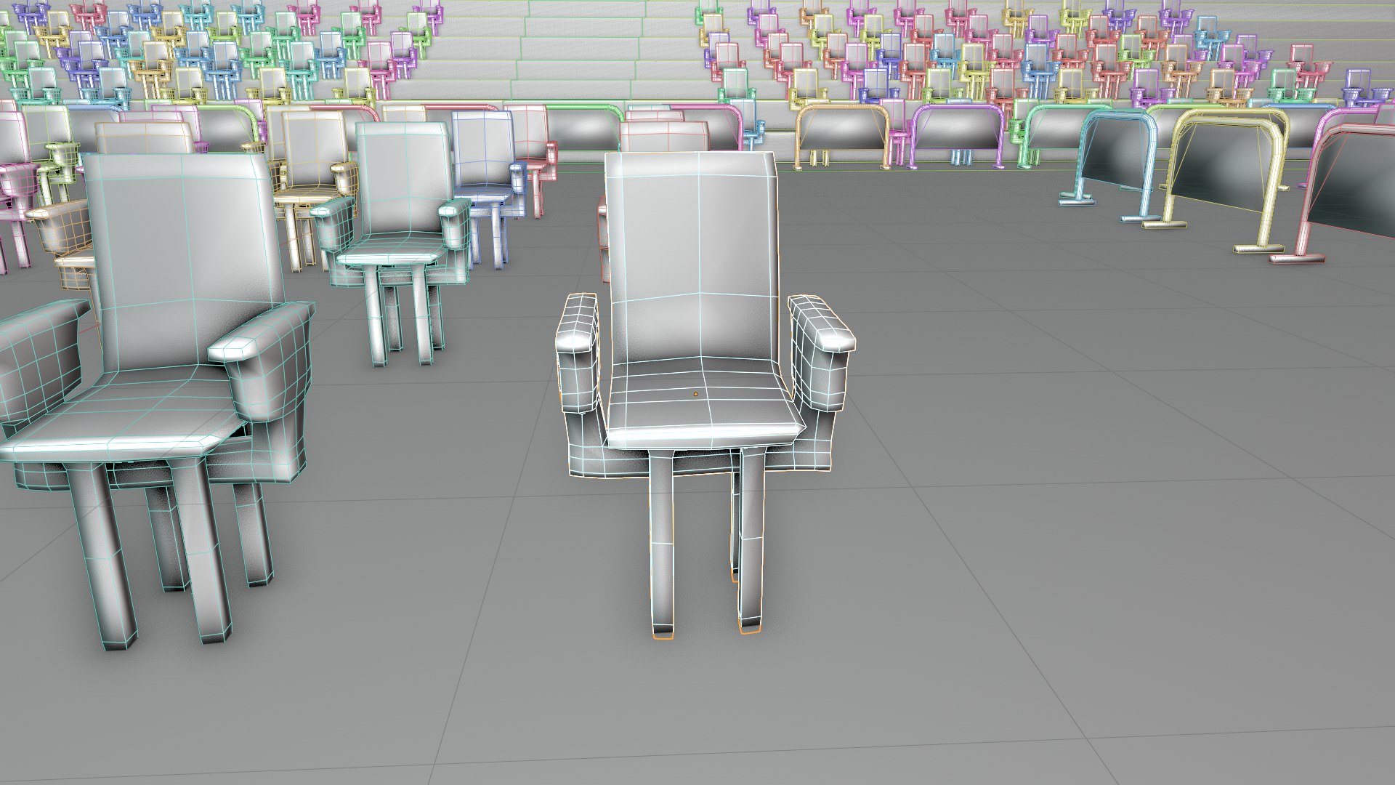Select the tan-outlined barrier in the back center
Image resolution: width=1395 pixels, height=785 pixels.
[x=843, y=136]
